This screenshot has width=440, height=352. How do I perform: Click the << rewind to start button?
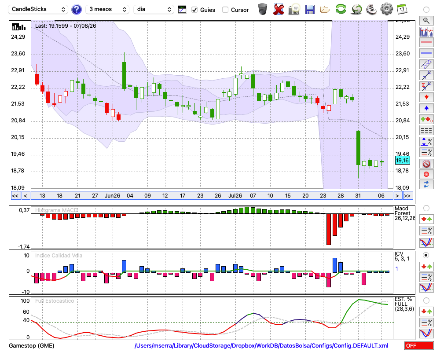point(15,196)
